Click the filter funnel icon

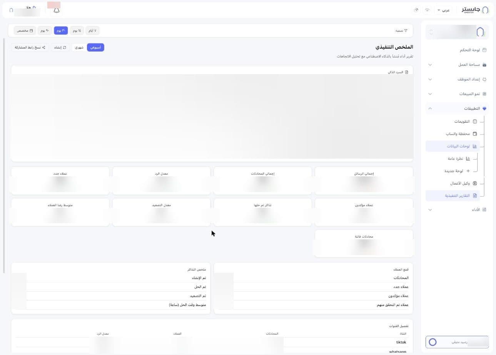406,31
